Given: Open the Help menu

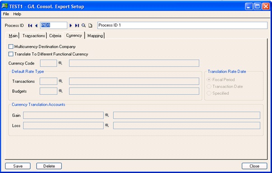Looking at the screenshot, I should tap(17, 14).
